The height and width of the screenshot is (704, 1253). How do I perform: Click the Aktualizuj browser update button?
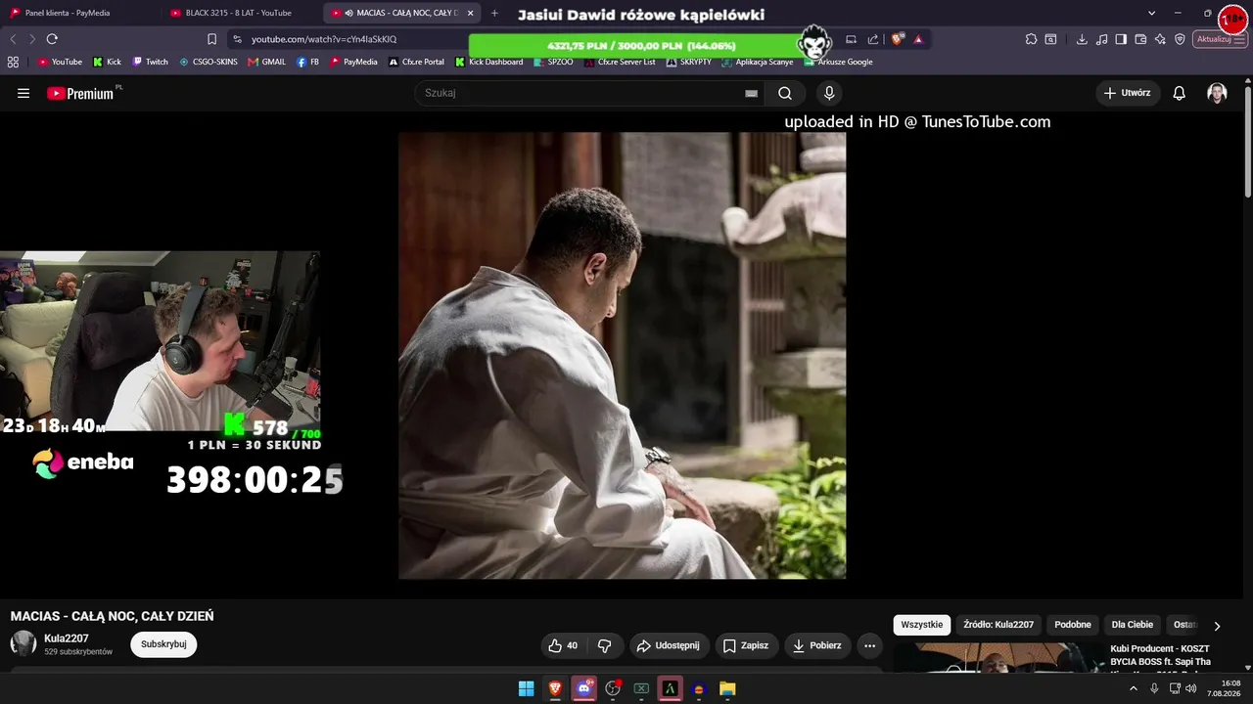pyautogui.click(x=1220, y=39)
